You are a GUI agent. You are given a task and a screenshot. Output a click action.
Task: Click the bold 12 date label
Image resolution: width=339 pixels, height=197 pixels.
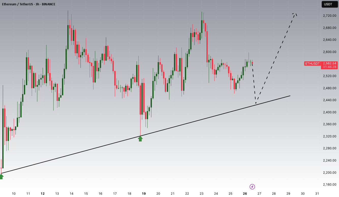[x=42, y=193]
